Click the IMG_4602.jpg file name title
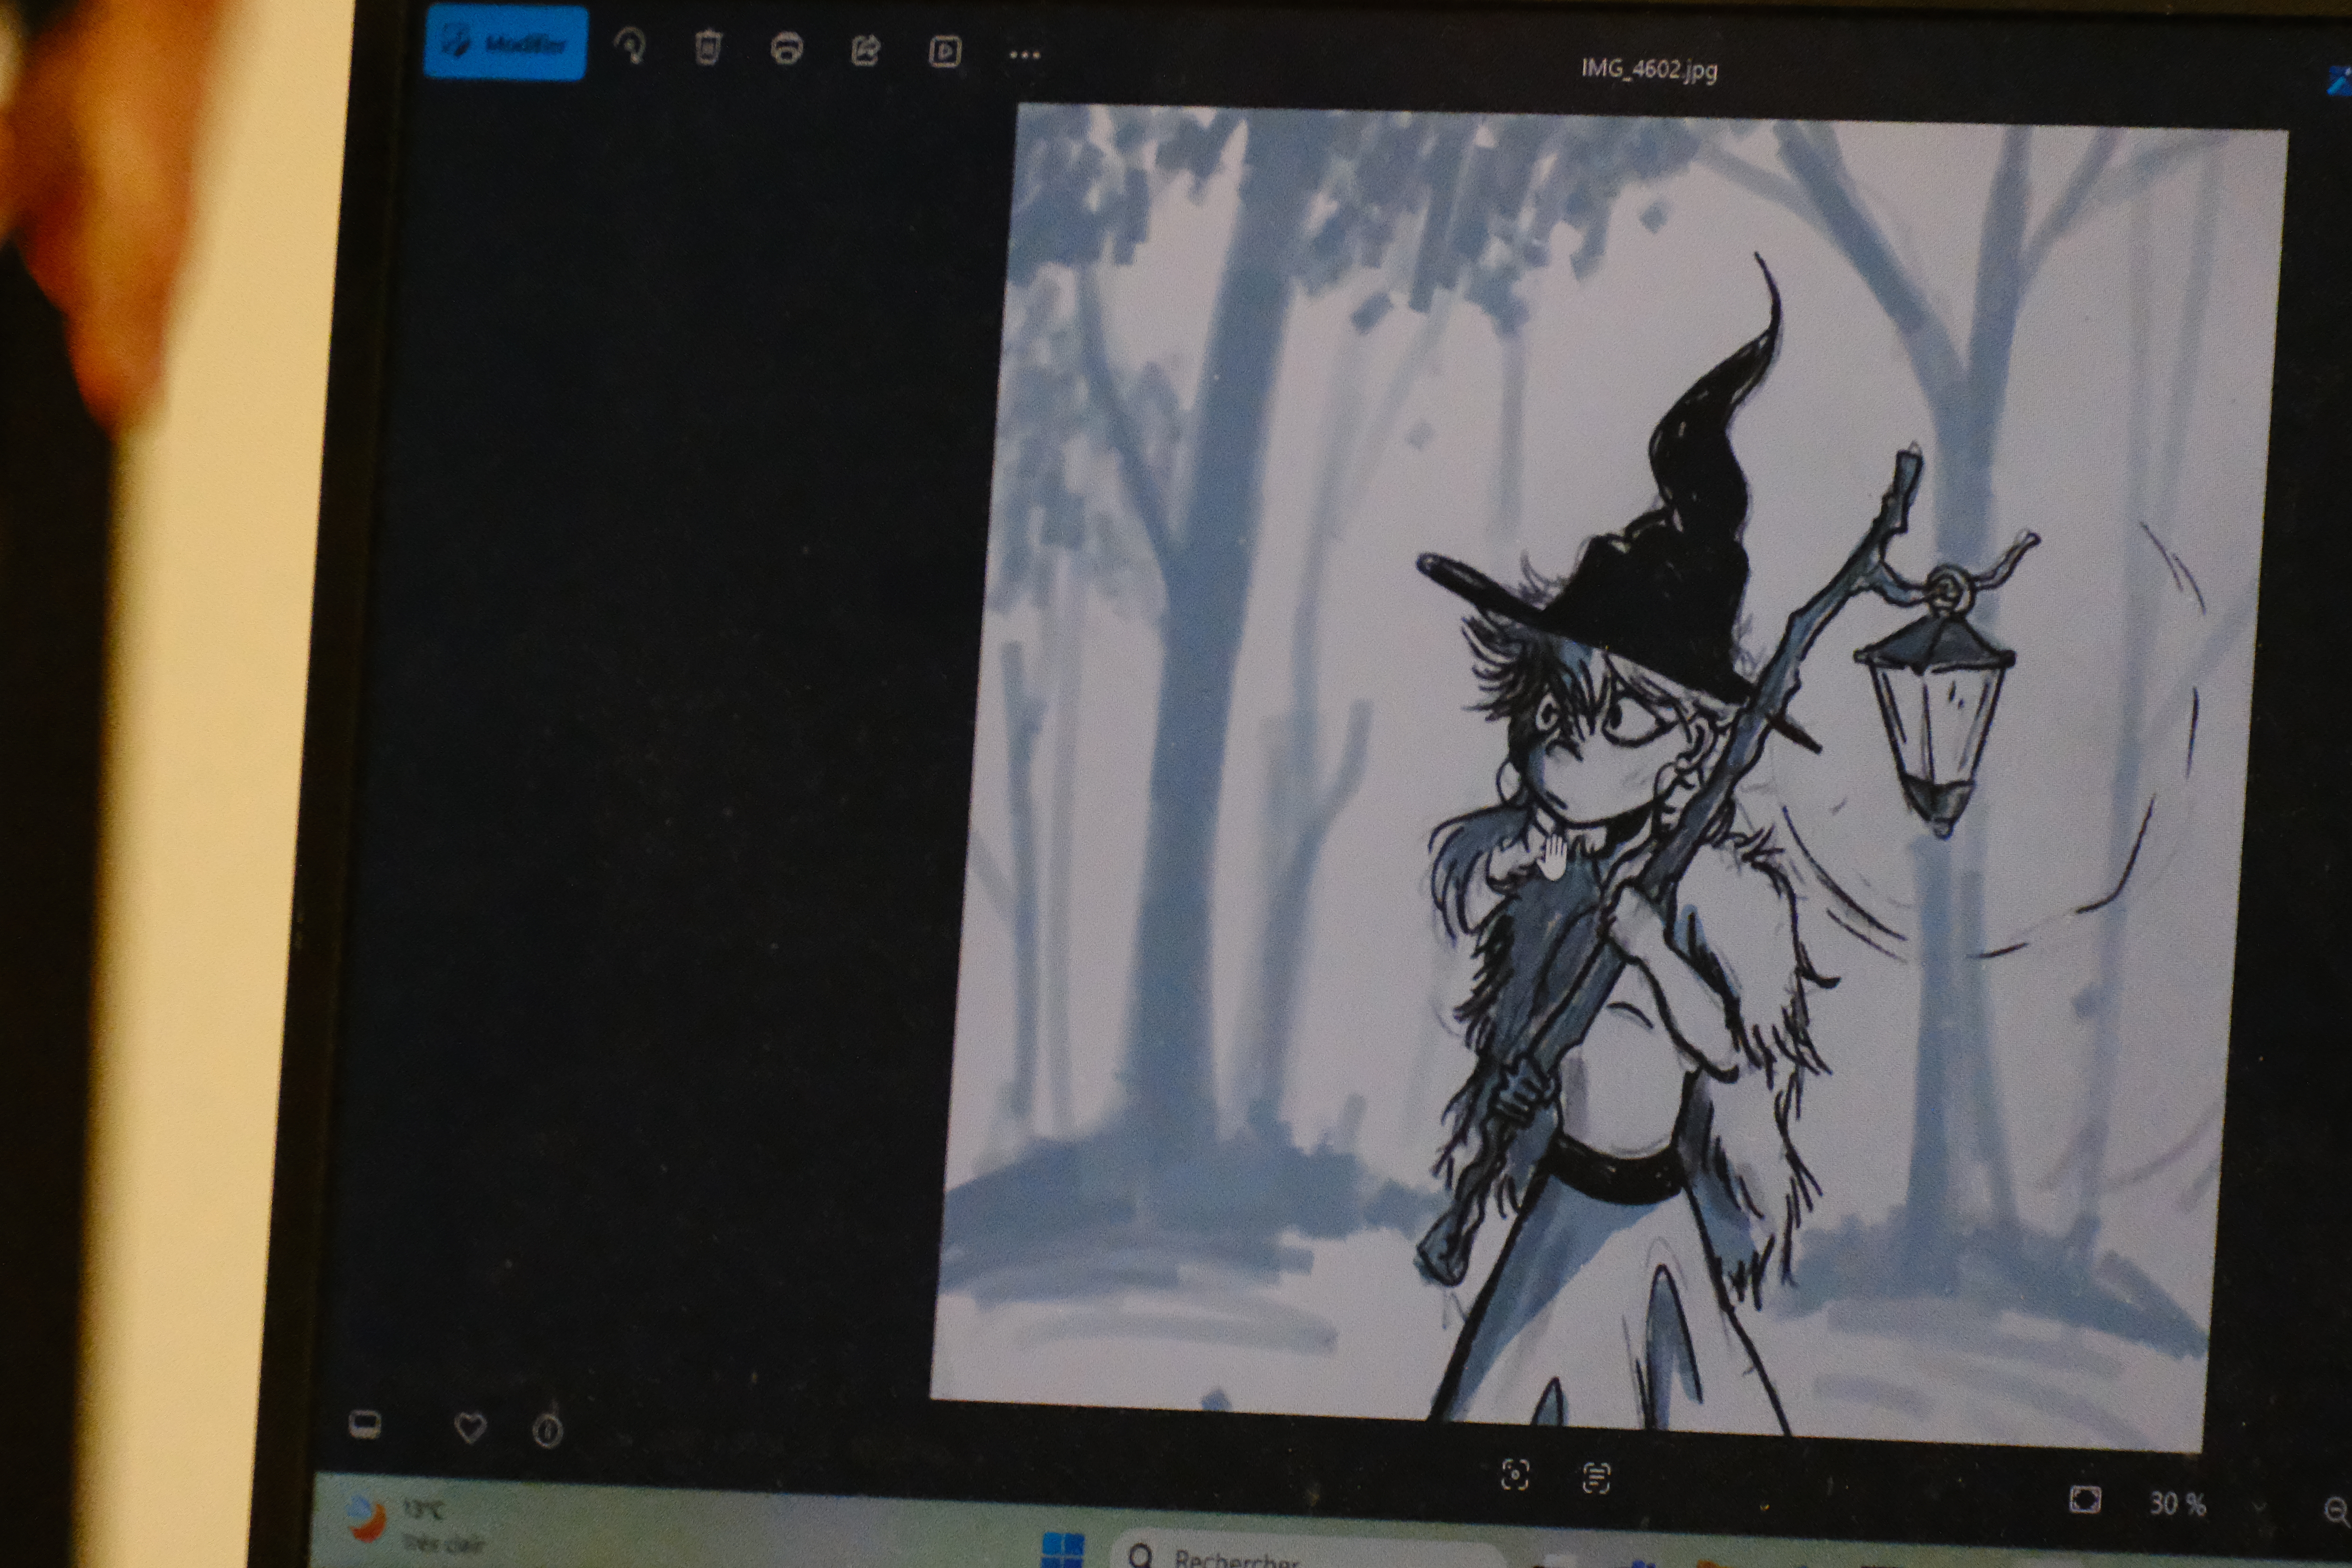 [x=1649, y=69]
